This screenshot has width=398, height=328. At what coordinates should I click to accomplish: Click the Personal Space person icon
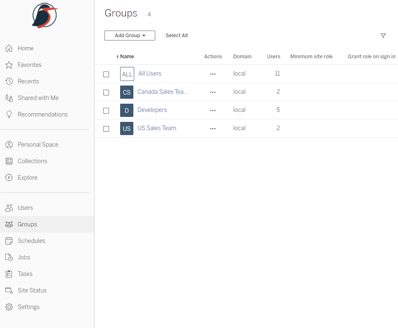[9, 145]
